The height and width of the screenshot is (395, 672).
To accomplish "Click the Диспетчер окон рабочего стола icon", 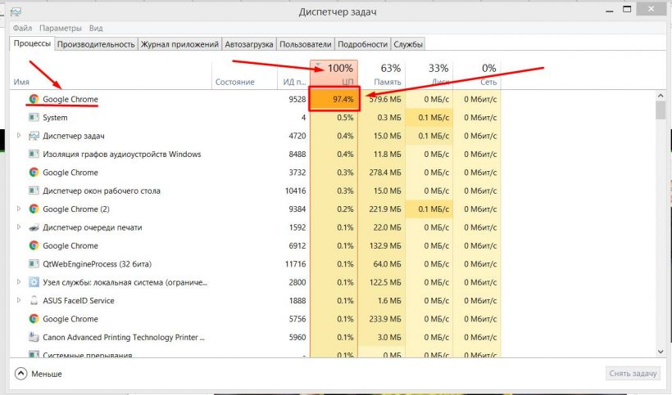I will tap(34, 191).
